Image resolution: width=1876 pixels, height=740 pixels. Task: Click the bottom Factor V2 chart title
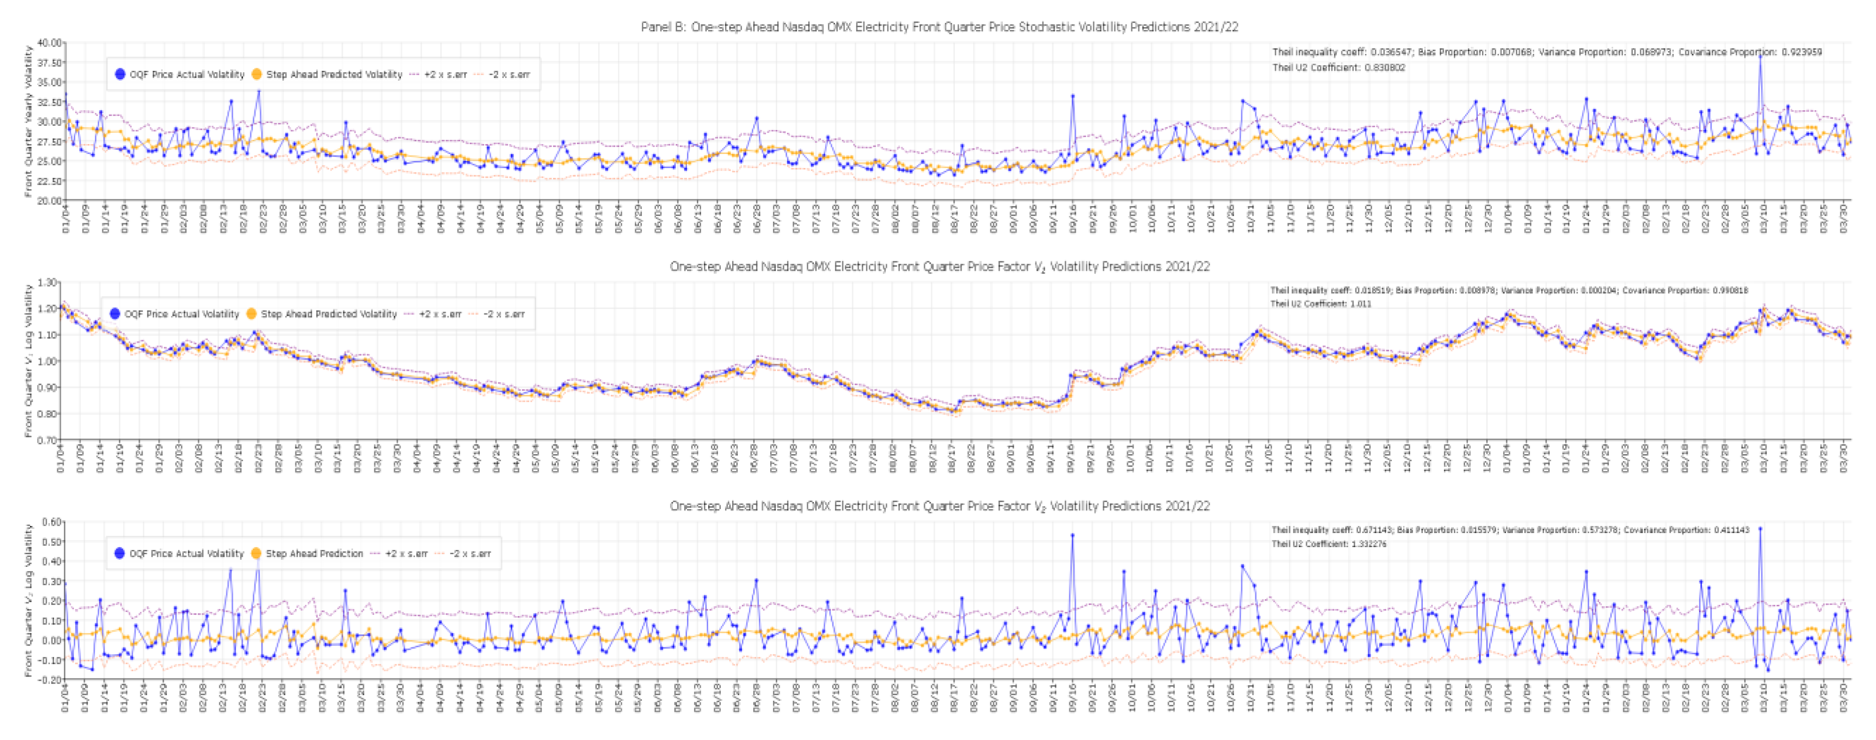939,506
